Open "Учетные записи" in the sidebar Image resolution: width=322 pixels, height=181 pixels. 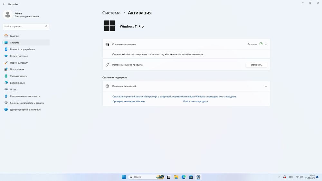coord(26,76)
